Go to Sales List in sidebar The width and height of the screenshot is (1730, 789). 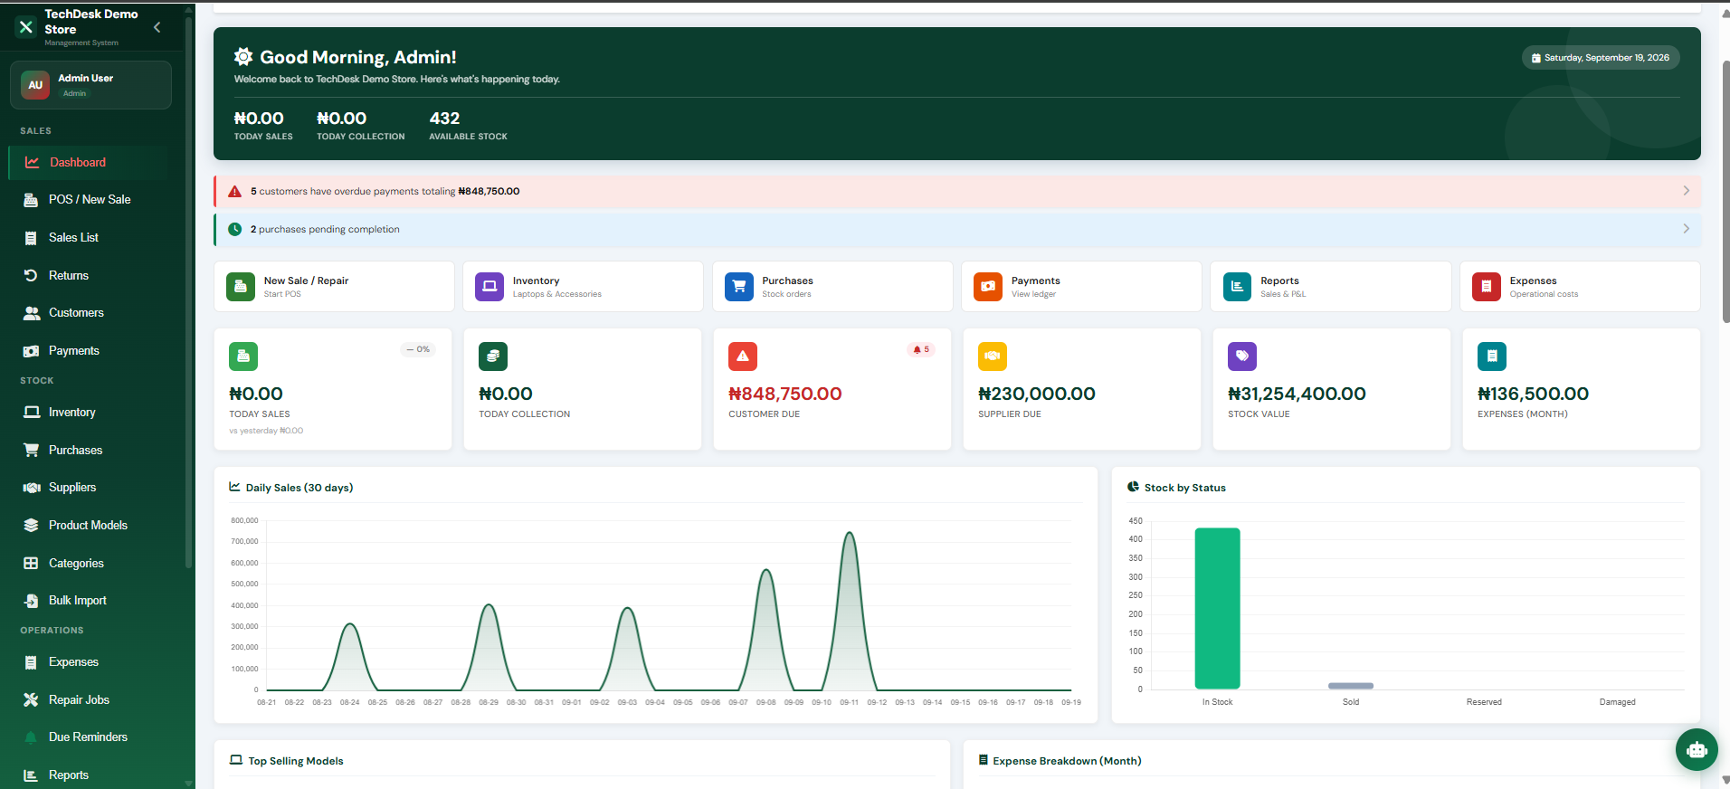(x=89, y=238)
